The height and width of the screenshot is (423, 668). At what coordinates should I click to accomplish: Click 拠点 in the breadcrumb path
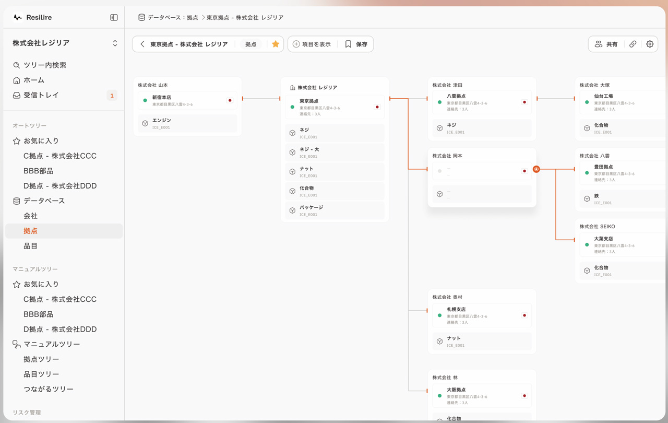point(192,17)
